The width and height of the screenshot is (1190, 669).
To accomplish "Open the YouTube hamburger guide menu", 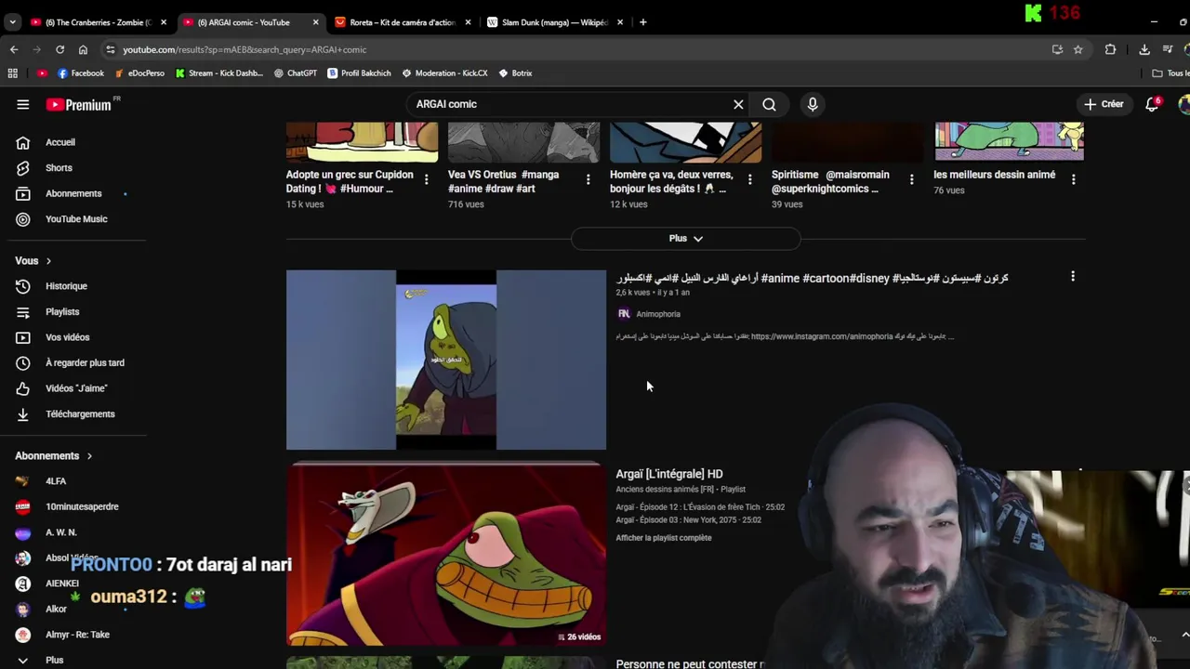I will point(22,105).
